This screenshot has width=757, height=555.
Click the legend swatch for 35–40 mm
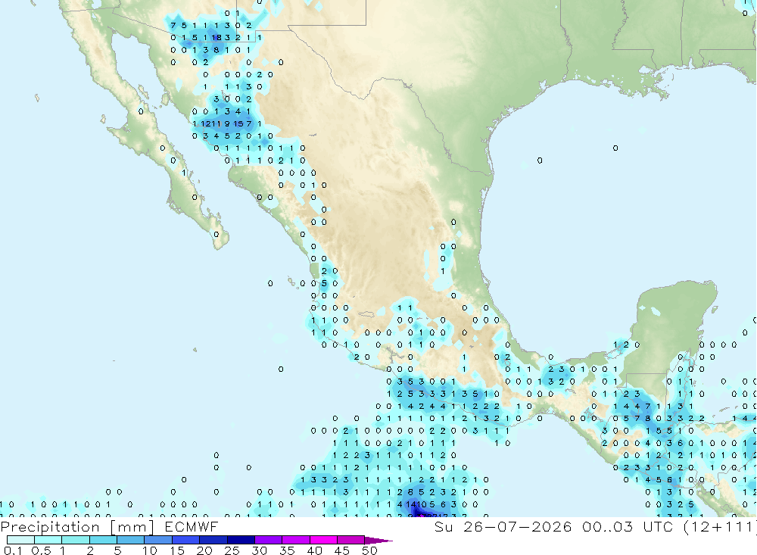[x=296, y=540]
